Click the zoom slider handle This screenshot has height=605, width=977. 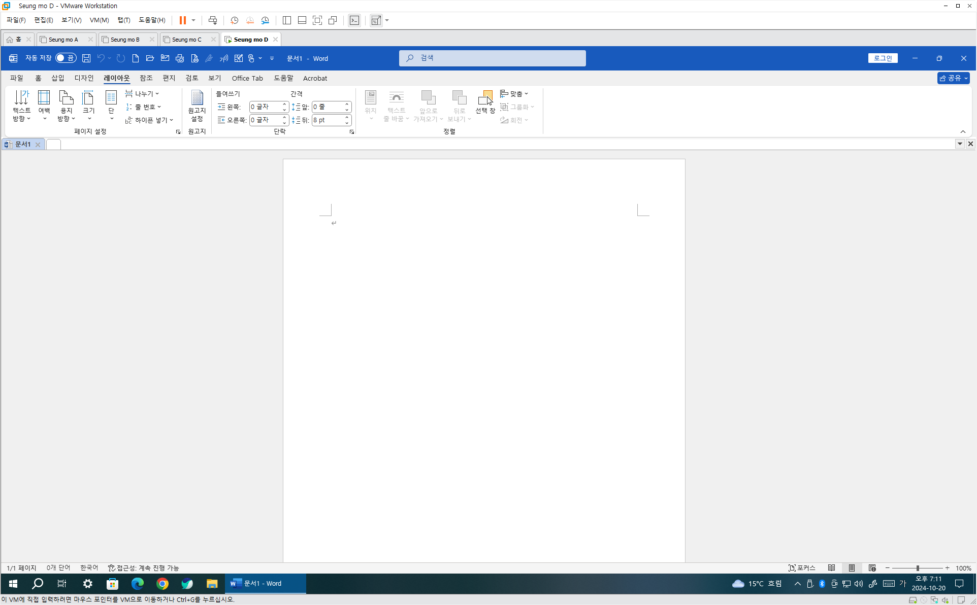[918, 568]
